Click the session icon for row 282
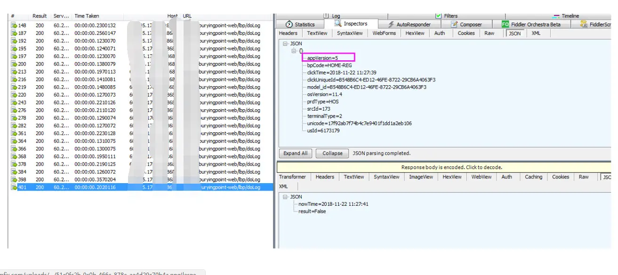Viewport: 618px width, 275px height. pyautogui.click(x=14, y=126)
